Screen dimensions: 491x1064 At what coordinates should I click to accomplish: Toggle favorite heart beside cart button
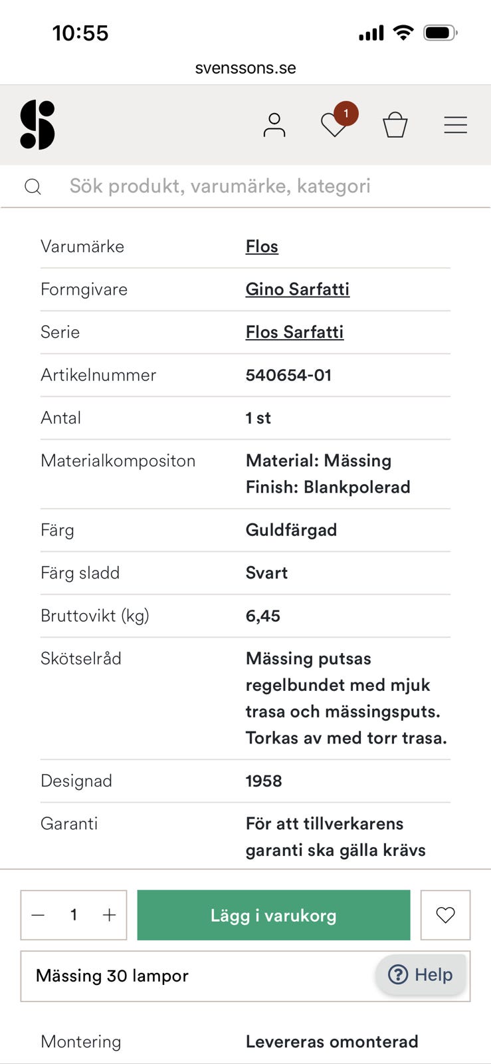(445, 915)
